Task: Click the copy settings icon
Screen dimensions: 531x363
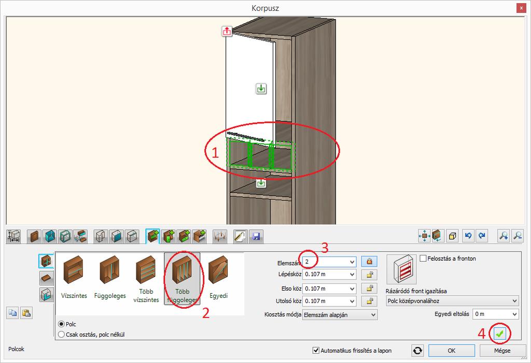Action: [x=13, y=313]
